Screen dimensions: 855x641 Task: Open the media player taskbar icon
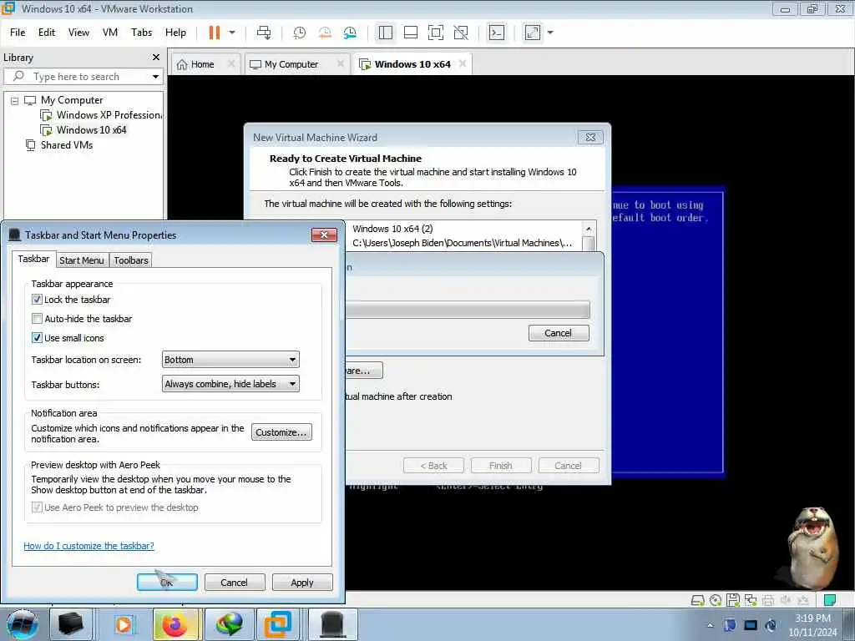point(124,624)
